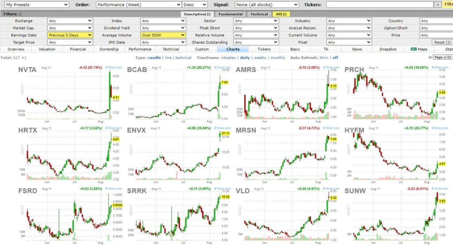Viewport: 453px width, 245px height.
Task: Set auto refresh to 3min
Action: (323, 58)
